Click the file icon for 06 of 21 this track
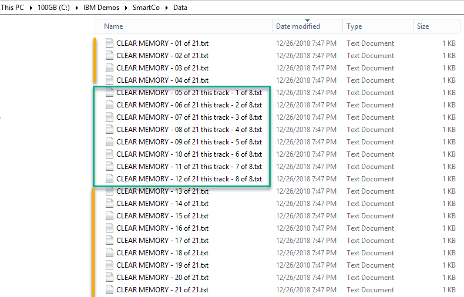Image resolution: width=464 pixels, height=297 pixels. [x=109, y=105]
